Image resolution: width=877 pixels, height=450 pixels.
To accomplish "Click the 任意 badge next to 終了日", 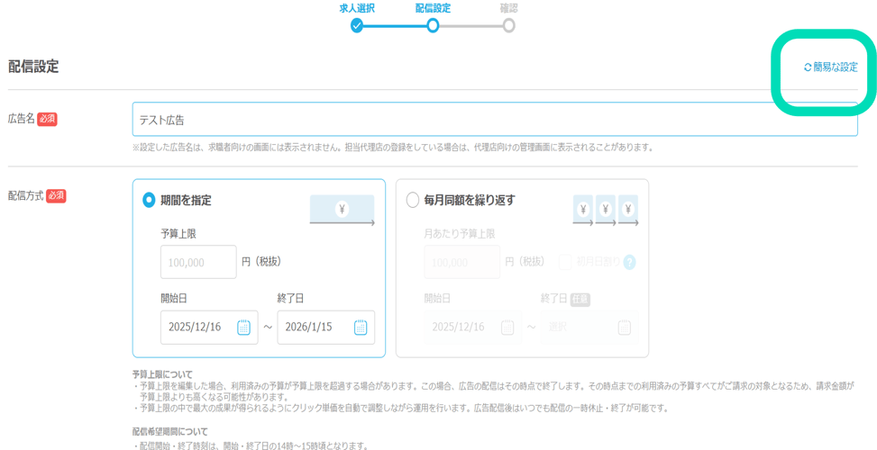I will coord(580,299).
